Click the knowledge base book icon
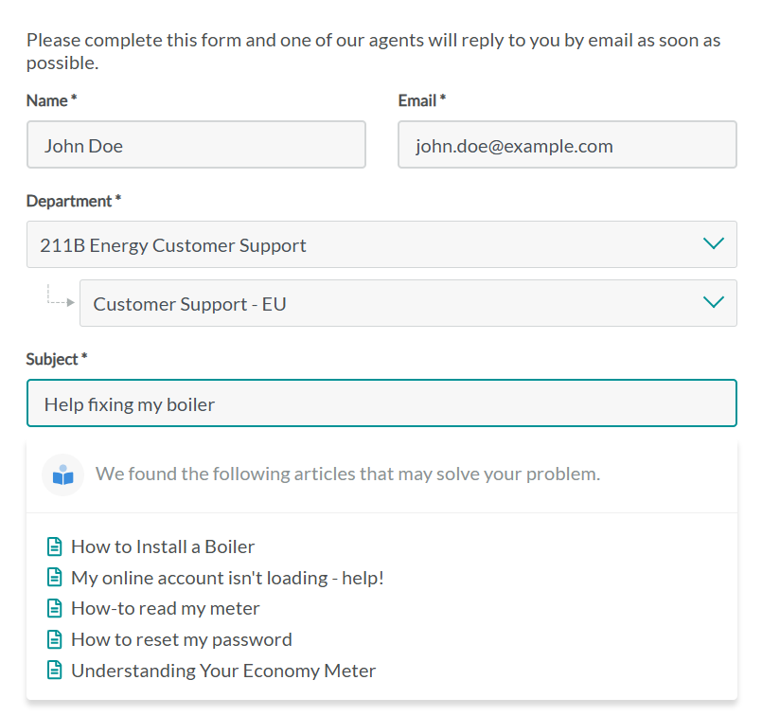 point(62,474)
